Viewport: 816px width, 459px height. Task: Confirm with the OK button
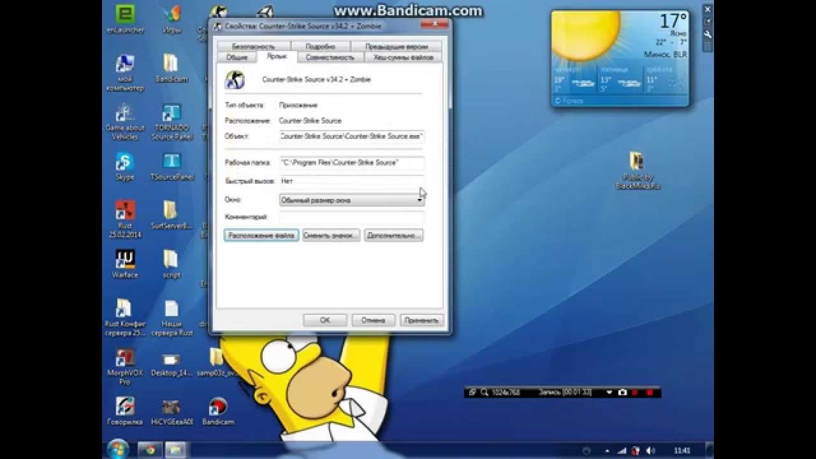[325, 320]
